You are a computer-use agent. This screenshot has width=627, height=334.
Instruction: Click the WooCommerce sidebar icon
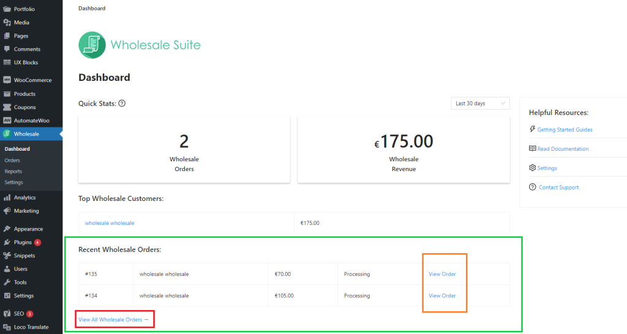pos(7,80)
